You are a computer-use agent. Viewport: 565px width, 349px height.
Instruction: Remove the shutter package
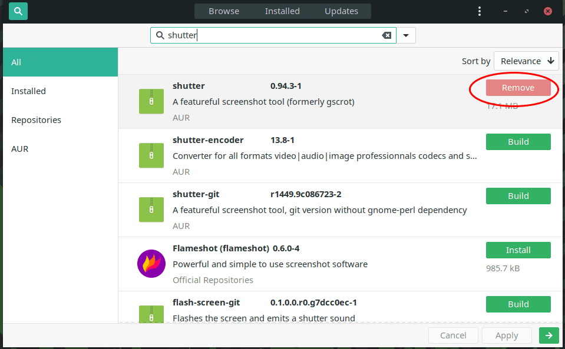tap(518, 88)
